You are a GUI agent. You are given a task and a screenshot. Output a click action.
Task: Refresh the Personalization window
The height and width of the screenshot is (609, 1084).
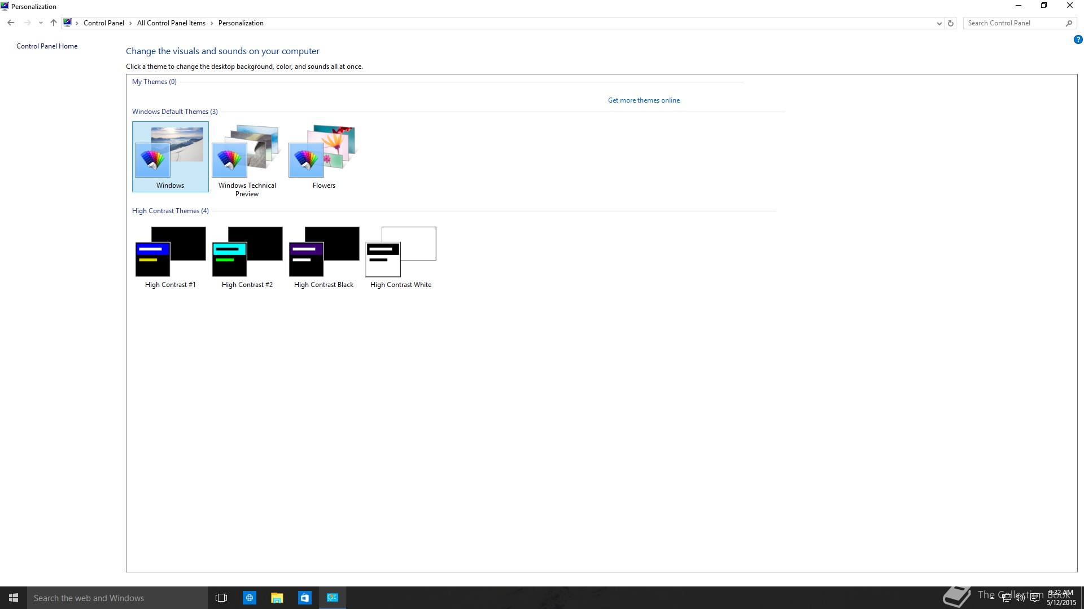(x=951, y=23)
